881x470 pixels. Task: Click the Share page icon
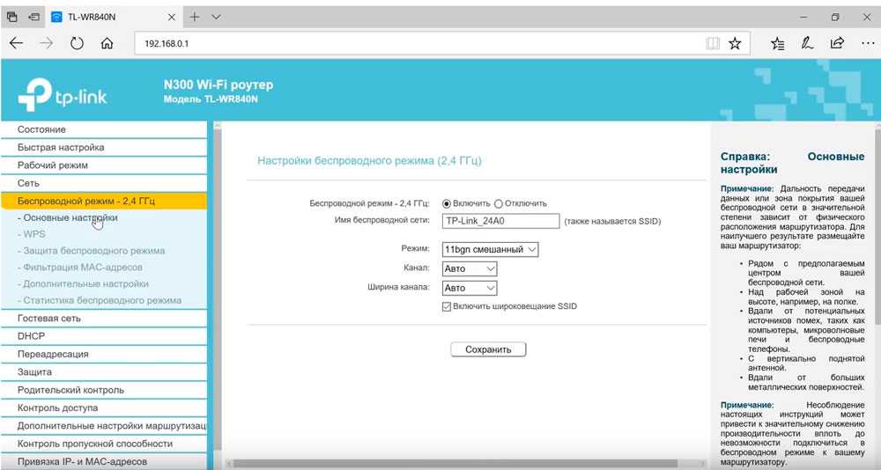(837, 43)
